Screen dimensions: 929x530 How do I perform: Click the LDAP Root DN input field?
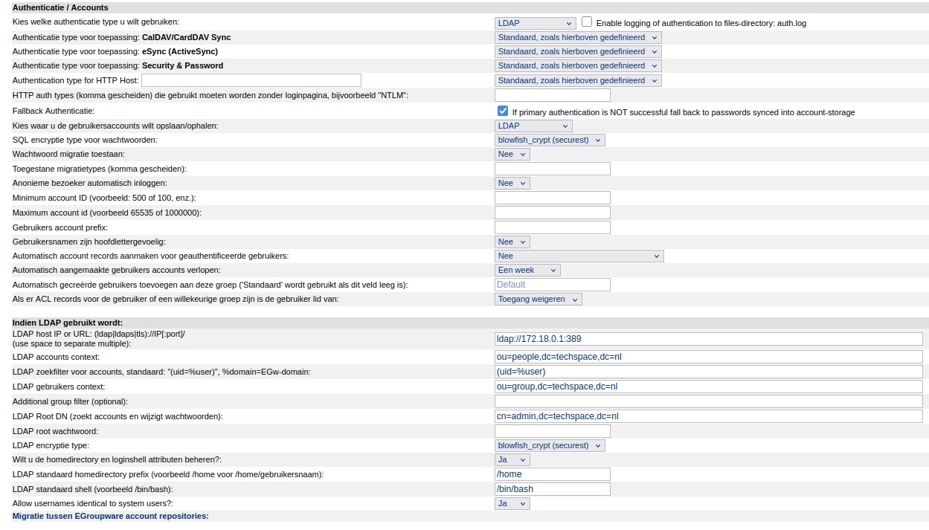(708, 416)
